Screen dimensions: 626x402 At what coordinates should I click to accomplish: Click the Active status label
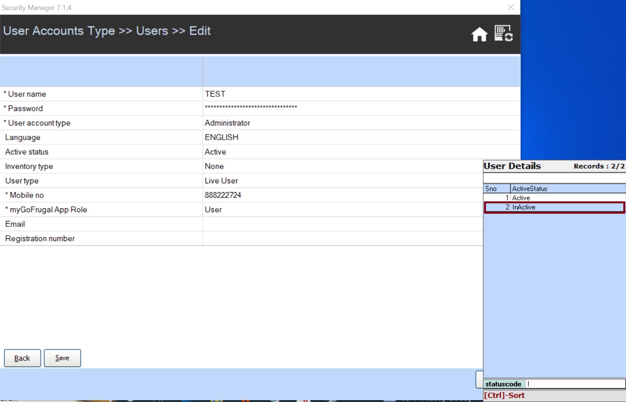27,152
